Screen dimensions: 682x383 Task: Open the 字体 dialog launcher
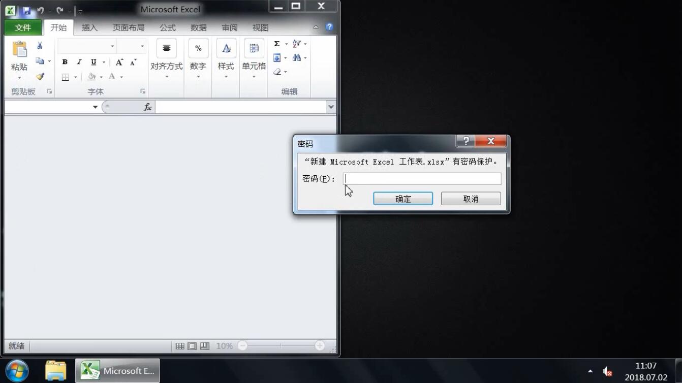tap(143, 91)
